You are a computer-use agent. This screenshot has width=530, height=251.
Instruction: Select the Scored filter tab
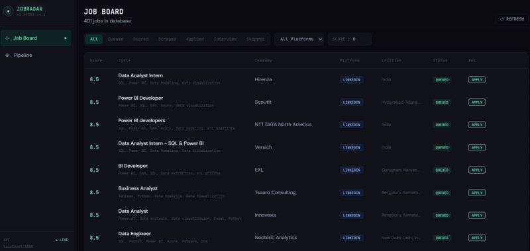pyautogui.click(x=140, y=39)
